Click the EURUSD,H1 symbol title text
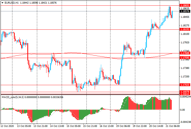 click(12, 3)
